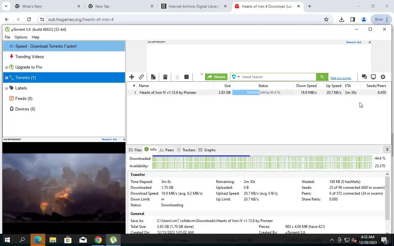394x246 pixels.
Task: Click the Availability pieces bar in Info
Action: click(x=262, y=166)
